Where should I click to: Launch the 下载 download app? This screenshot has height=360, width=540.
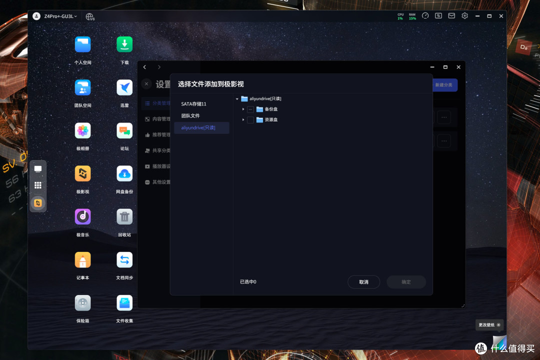[x=124, y=44]
